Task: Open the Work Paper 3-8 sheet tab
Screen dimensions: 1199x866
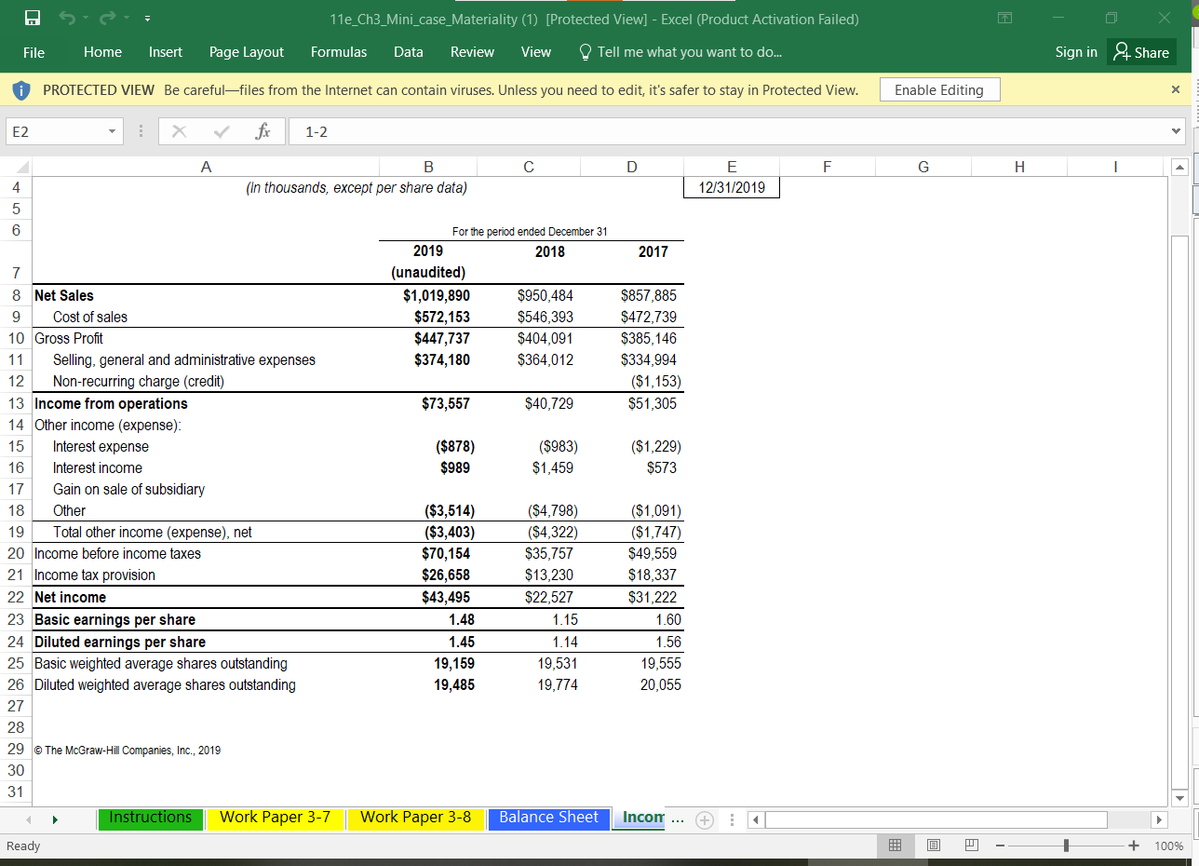Action: click(416, 818)
